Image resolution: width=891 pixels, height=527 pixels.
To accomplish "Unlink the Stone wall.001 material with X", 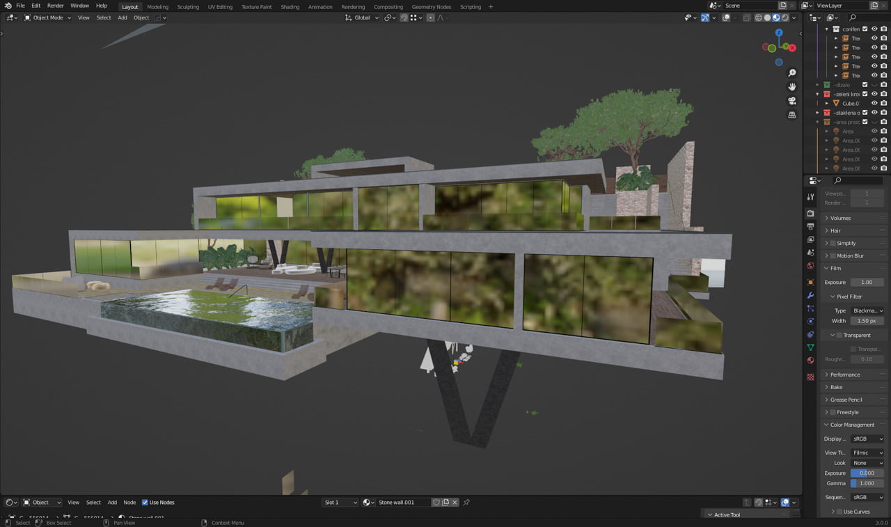I will click(455, 503).
